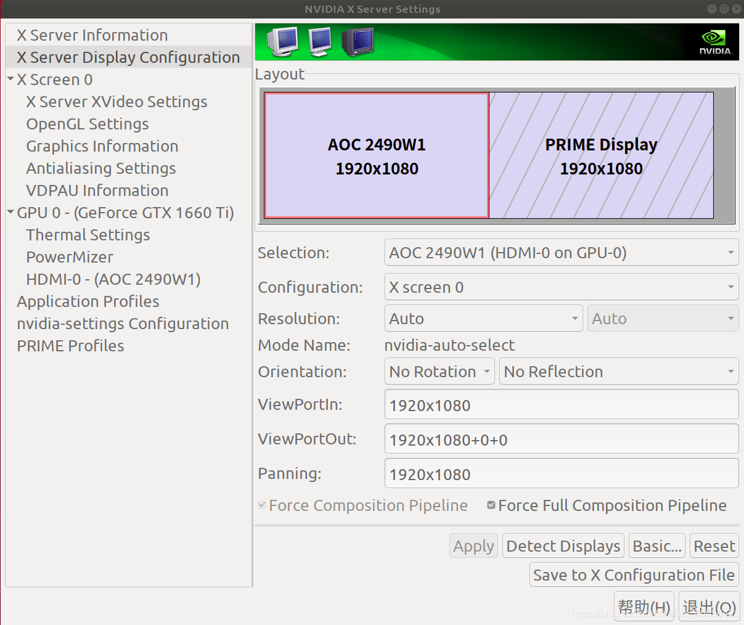Open the refresh rate Auto dropdown

663,319
